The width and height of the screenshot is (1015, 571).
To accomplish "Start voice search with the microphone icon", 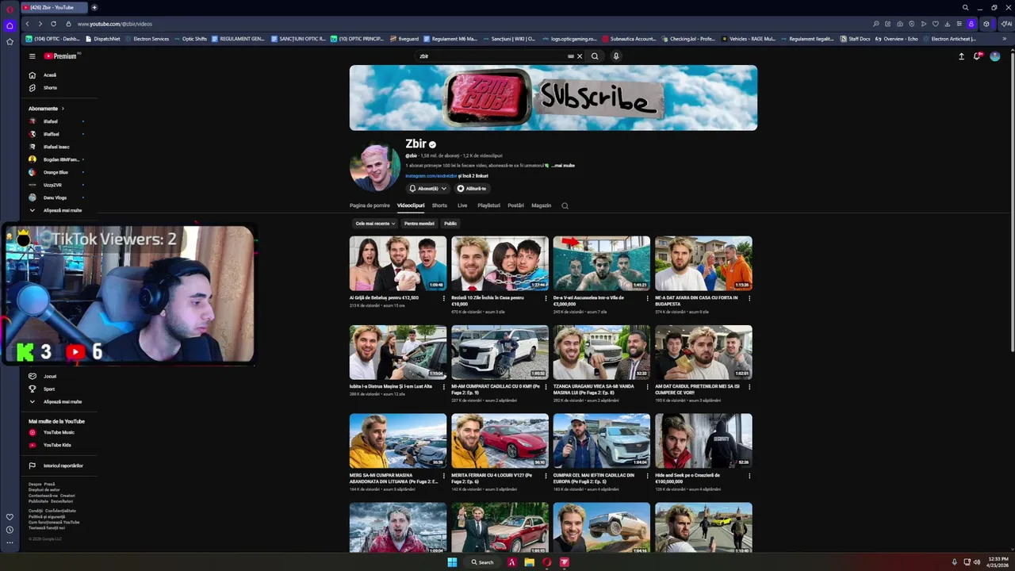I will (616, 56).
